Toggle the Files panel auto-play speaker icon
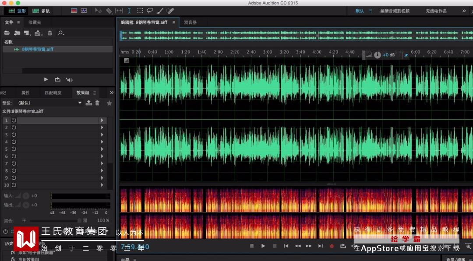The height and width of the screenshot is (261, 473). tap(69, 80)
